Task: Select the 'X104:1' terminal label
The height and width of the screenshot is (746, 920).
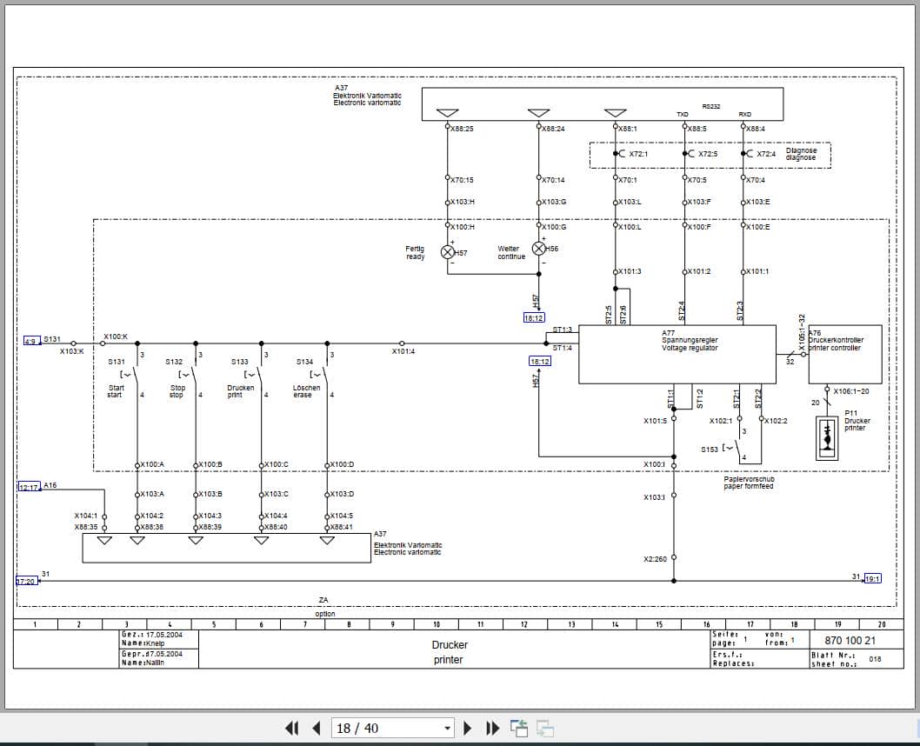Action: [x=86, y=516]
